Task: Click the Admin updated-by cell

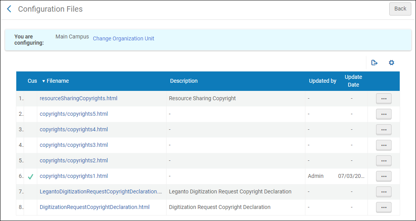Action: (316, 176)
